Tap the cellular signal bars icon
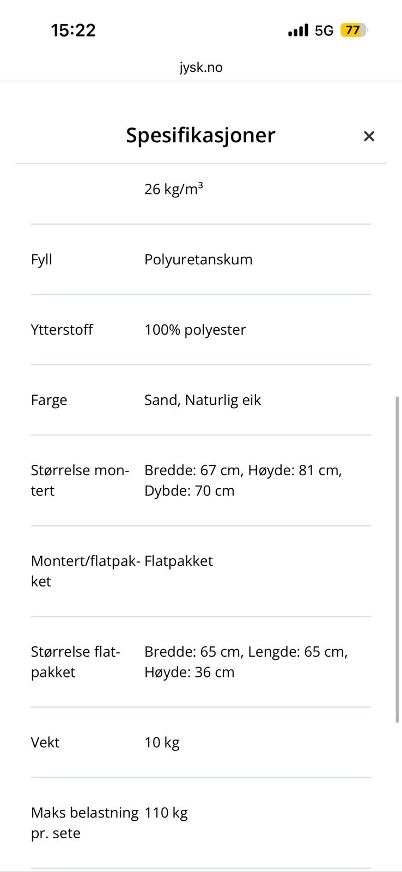This screenshot has height=872, width=402. coord(298,30)
